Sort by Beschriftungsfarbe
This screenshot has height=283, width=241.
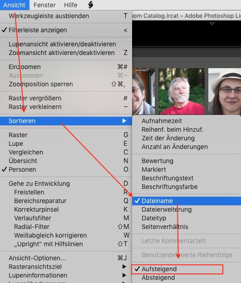187,187
